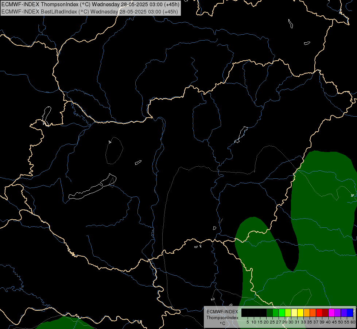The height and width of the screenshot is (329, 357).
Task: Click the legend tick value 50
Action: click(341, 322)
